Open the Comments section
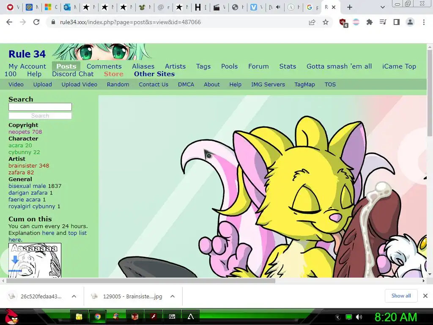This screenshot has height=325, width=433. tap(104, 66)
